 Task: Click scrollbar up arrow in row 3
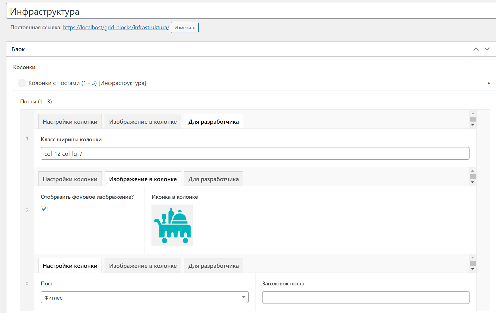(473, 258)
